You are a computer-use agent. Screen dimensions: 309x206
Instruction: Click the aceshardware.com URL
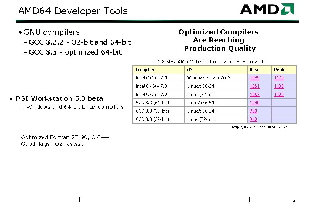(259, 127)
